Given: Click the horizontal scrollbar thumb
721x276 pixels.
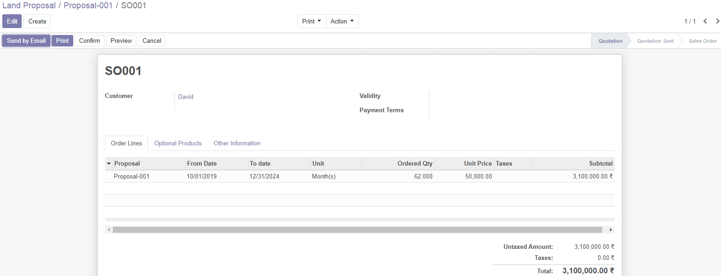Looking at the screenshot, I should pyautogui.click(x=358, y=230).
